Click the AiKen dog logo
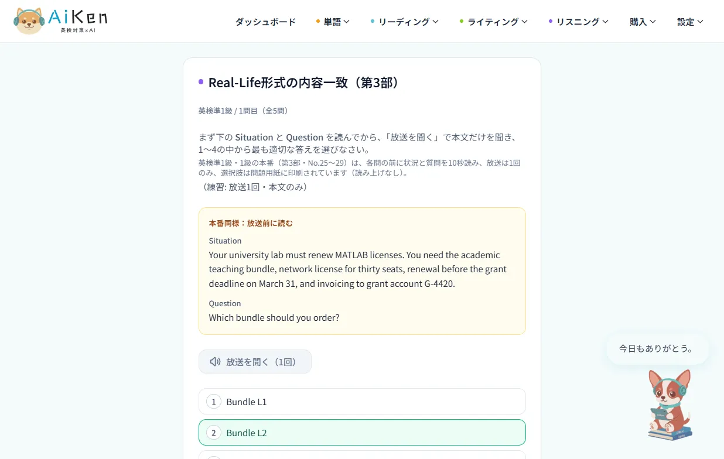The width and height of the screenshot is (724, 459). (x=60, y=20)
